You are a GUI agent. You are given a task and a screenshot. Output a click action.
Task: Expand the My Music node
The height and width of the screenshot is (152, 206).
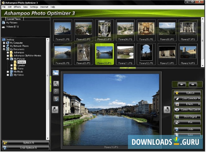[8, 72]
